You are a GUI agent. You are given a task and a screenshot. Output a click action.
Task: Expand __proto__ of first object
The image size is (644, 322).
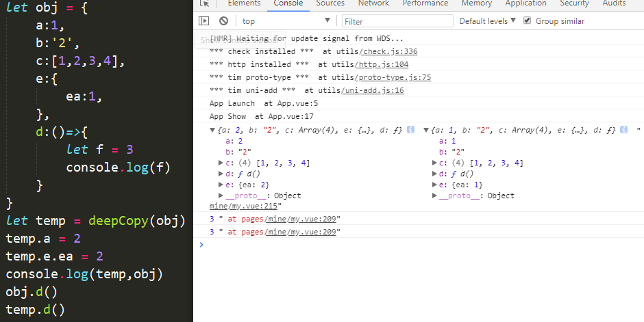pos(221,196)
